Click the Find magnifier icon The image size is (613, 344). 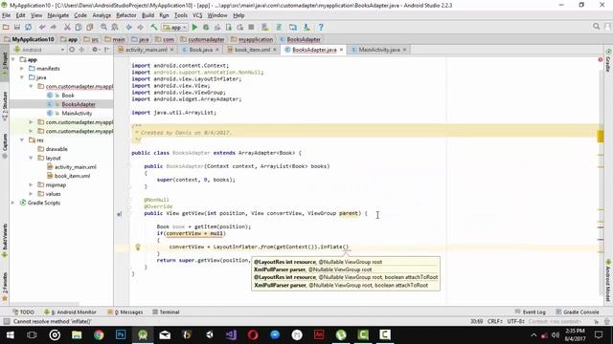pos(103,28)
